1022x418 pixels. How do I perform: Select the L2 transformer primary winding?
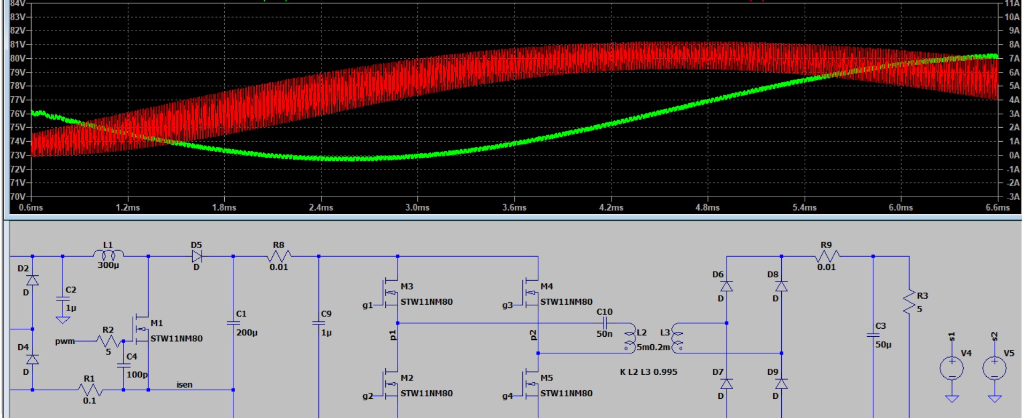click(630, 338)
